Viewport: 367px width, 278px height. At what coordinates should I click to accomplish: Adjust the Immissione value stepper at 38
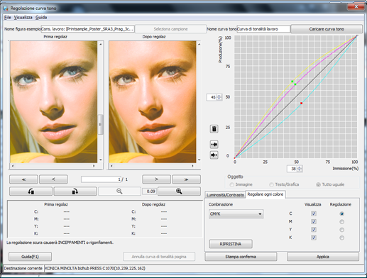coord(300,169)
